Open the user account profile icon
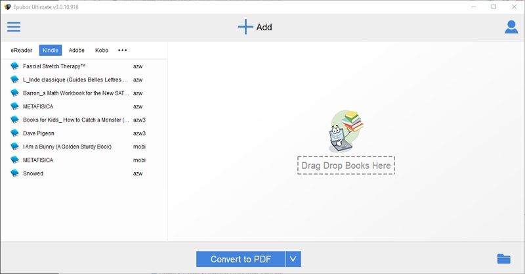 point(511,27)
